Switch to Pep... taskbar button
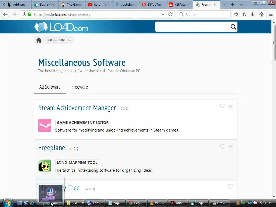This screenshot has height=207, width=276. pyautogui.click(x=136, y=203)
